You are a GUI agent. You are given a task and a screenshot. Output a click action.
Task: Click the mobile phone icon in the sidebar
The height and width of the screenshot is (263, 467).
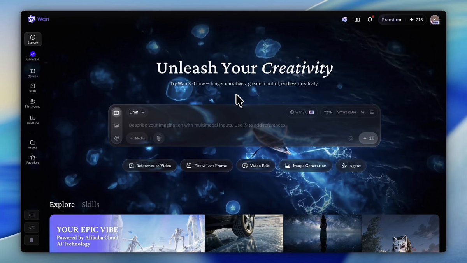point(32,240)
